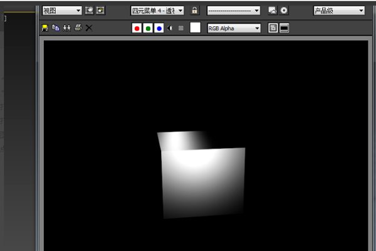Toggle the monochrome display button
The width and height of the screenshot is (376, 251).
pyautogui.click(x=181, y=28)
